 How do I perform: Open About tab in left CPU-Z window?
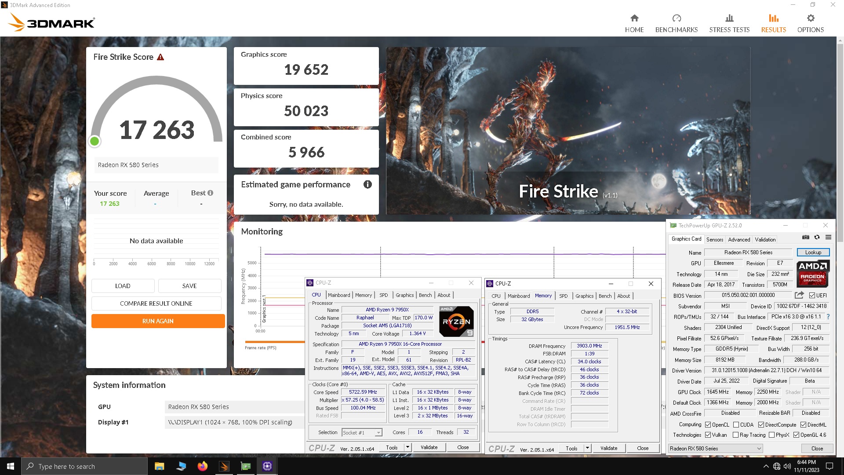tap(444, 295)
